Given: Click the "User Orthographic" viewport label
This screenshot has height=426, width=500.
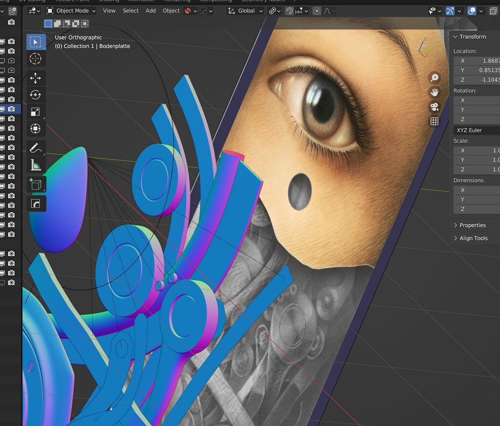Looking at the screenshot, I should pos(78,37).
